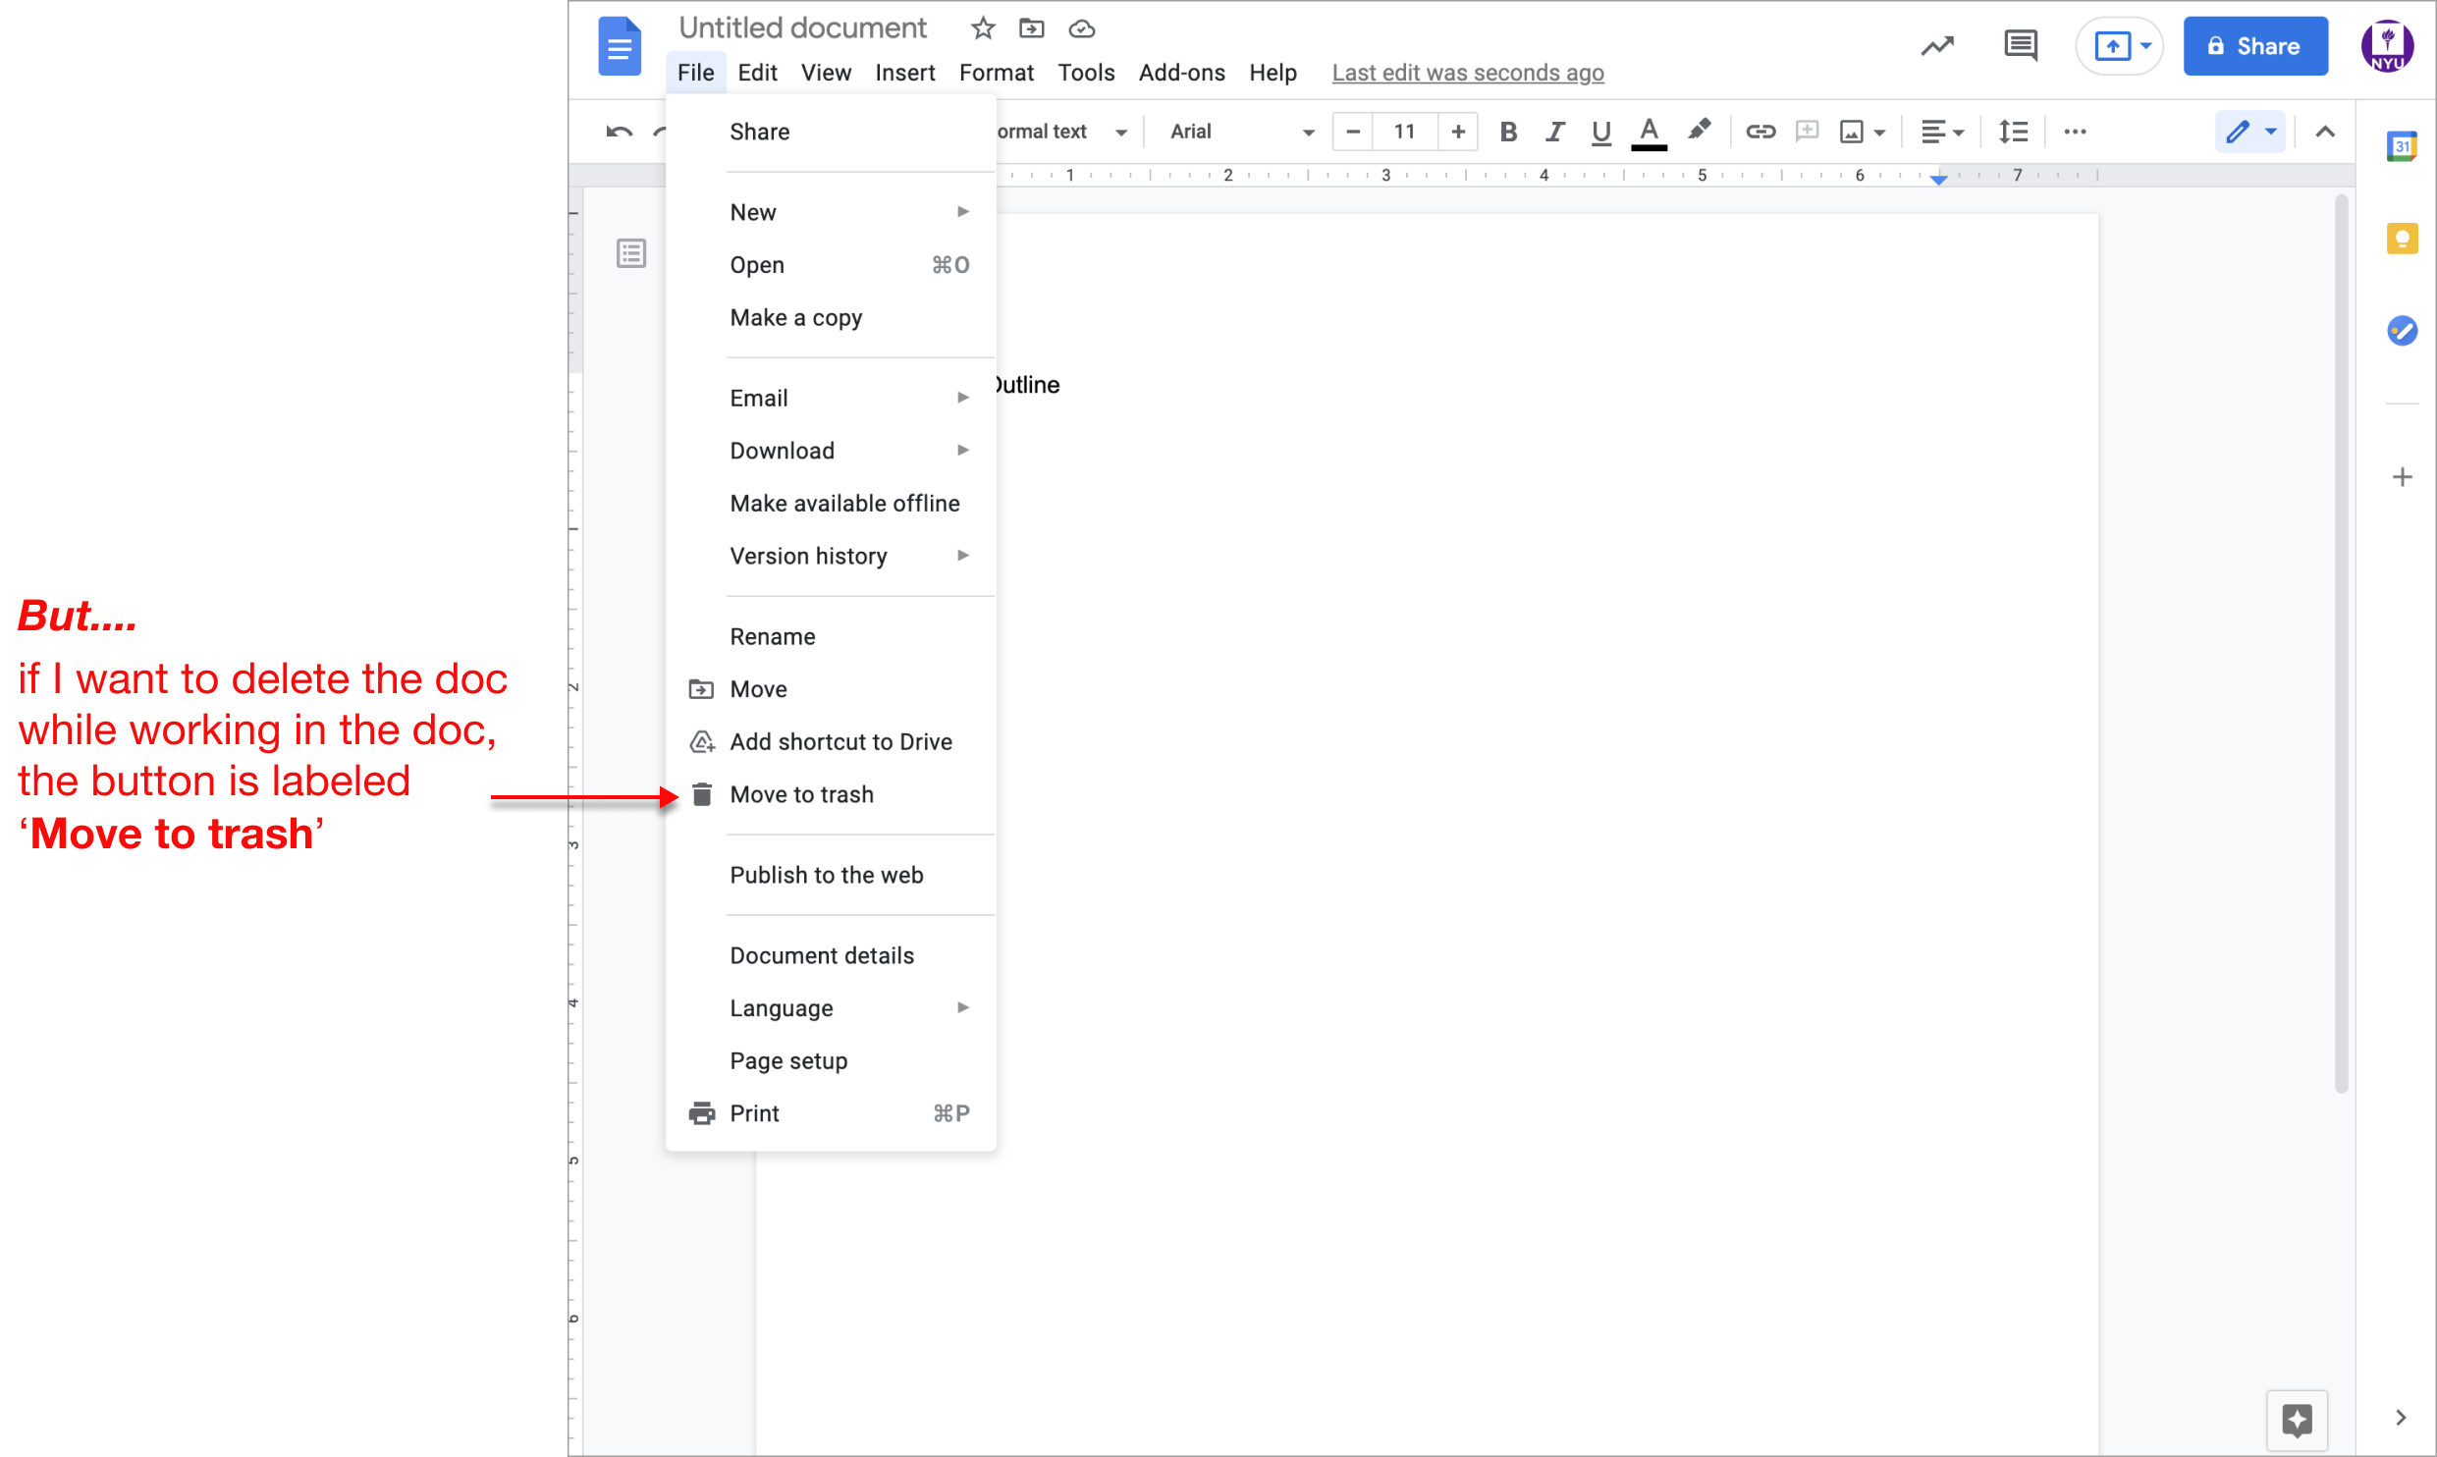
Task: Open the Arial font dropdown
Action: (x=1241, y=132)
